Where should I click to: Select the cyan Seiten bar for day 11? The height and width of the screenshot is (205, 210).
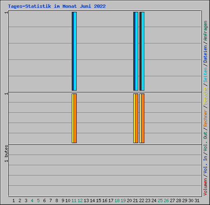coord(75,51)
